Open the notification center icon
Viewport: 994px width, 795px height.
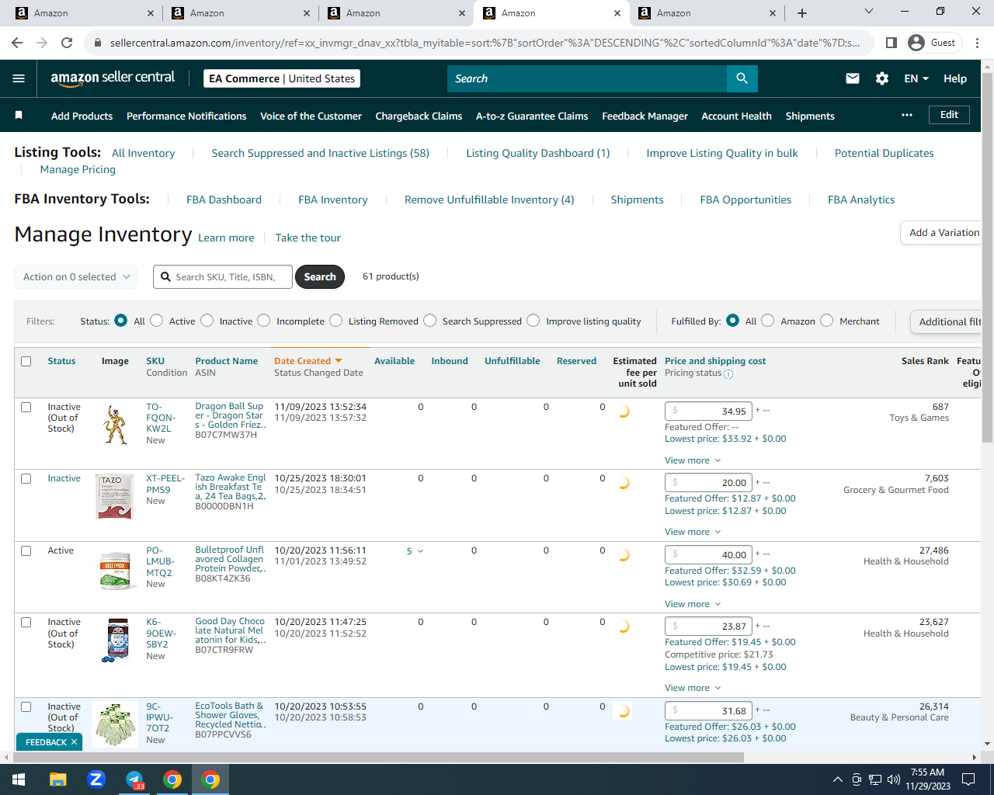tap(968, 779)
